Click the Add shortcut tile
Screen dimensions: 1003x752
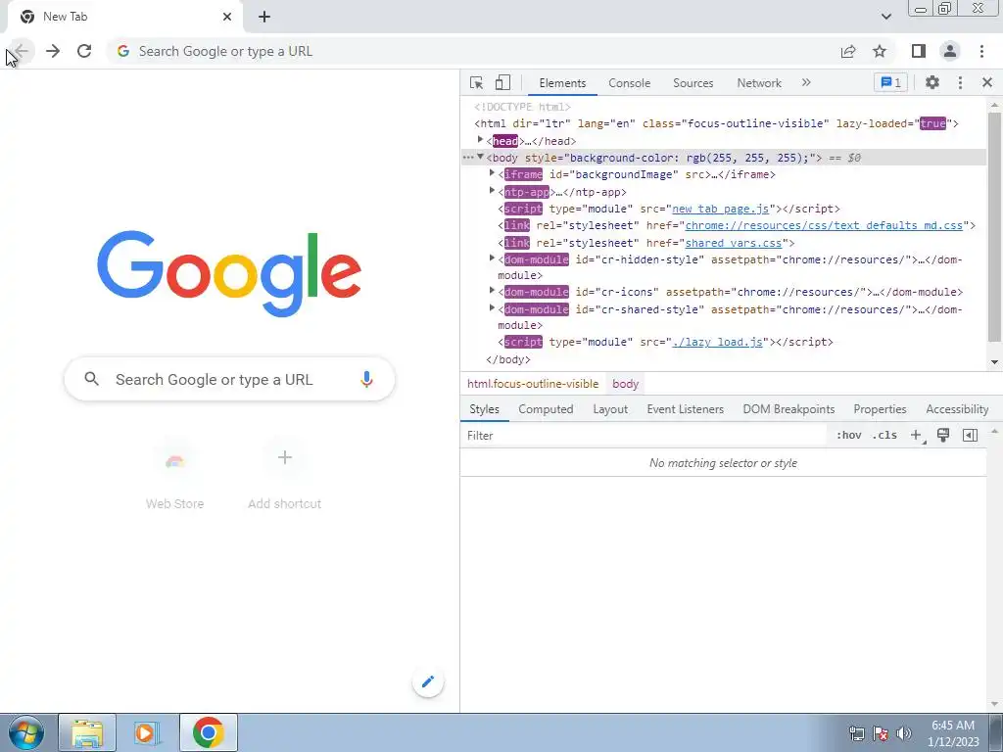click(x=285, y=475)
